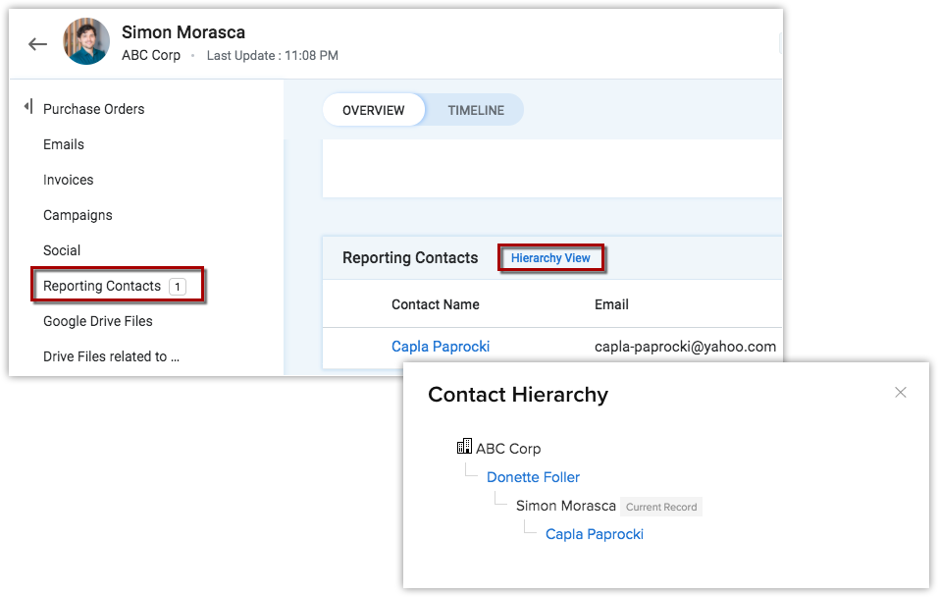
Task: Click the Contact Name column header
Action: point(436,304)
